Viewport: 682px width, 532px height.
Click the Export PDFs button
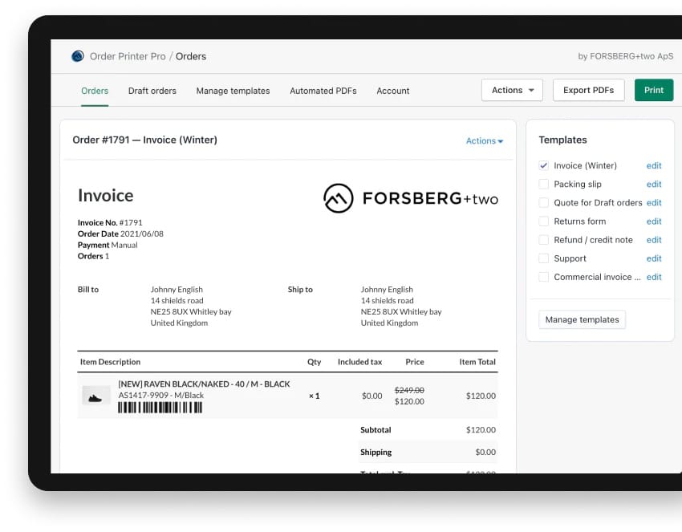(588, 90)
